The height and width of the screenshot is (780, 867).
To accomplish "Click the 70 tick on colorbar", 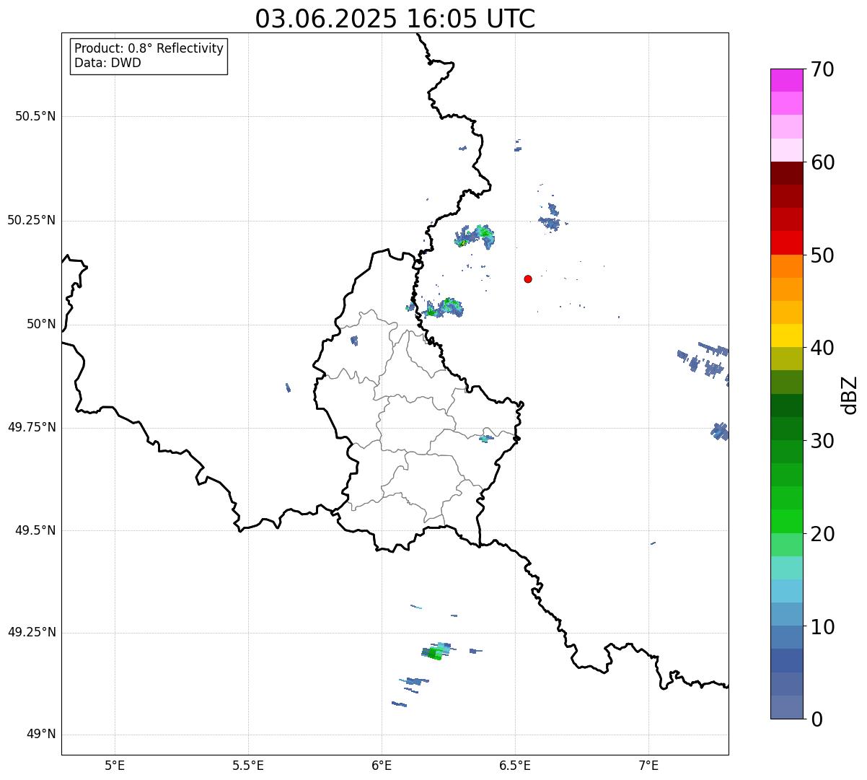I will click(x=822, y=69).
